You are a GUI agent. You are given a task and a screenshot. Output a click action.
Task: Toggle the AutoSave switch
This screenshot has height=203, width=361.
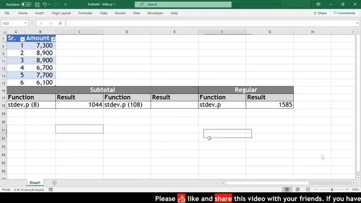[x=26, y=5]
